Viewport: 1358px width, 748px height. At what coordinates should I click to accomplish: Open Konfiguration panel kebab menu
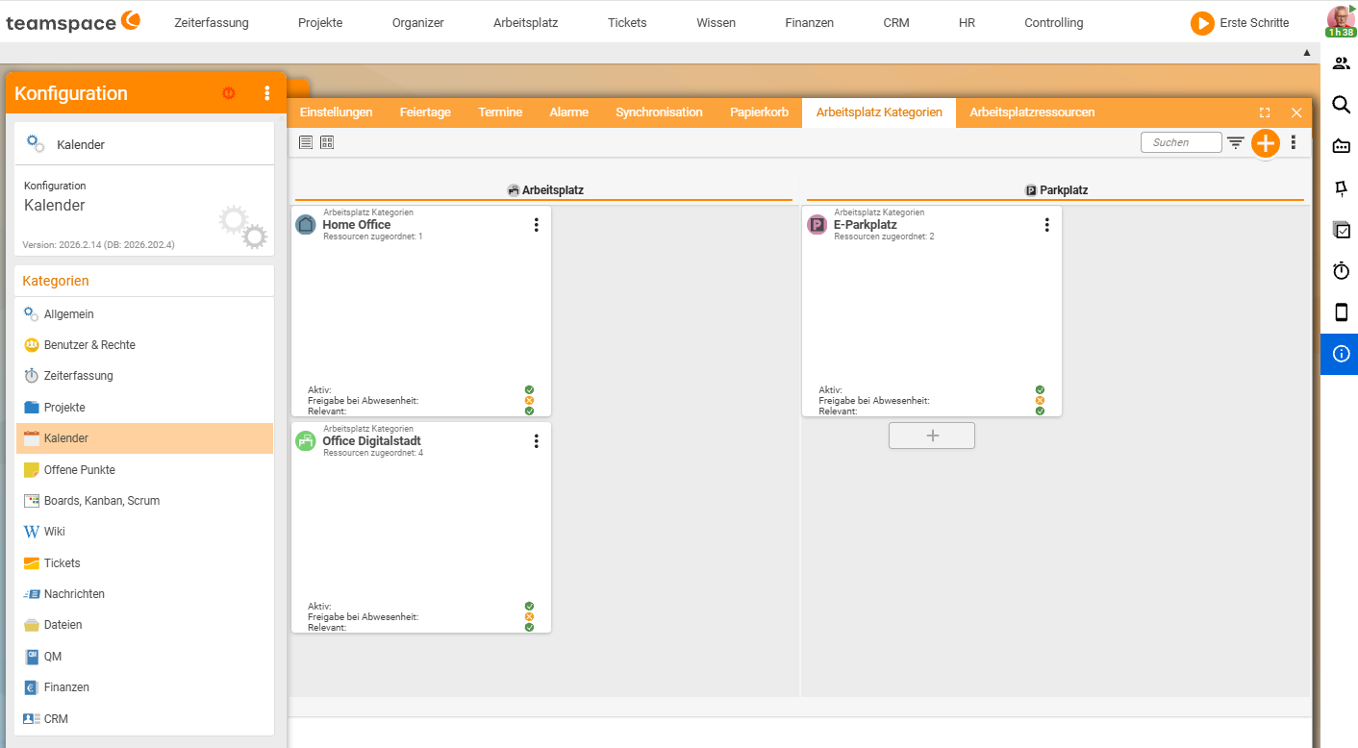click(267, 93)
